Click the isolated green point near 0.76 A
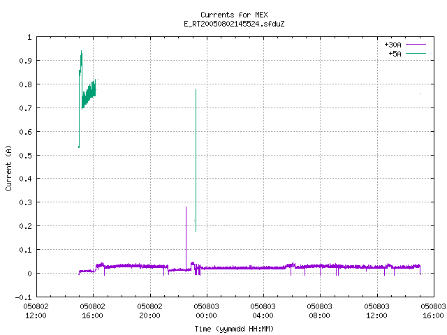The height and width of the screenshot is (335, 447). click(420, 94)
